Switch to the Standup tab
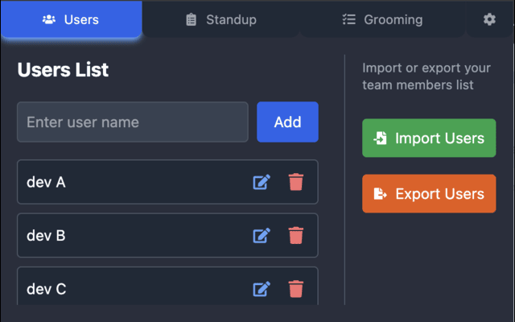Viewport: 515px width, 322px height. (x=220, y=19)
